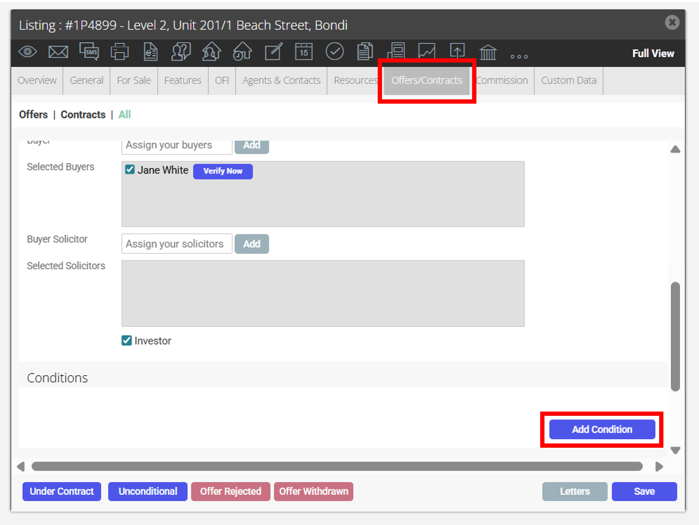Open the Agents & Contacts tab
This screenshot has height=525, width=699.
pos(281,80)
